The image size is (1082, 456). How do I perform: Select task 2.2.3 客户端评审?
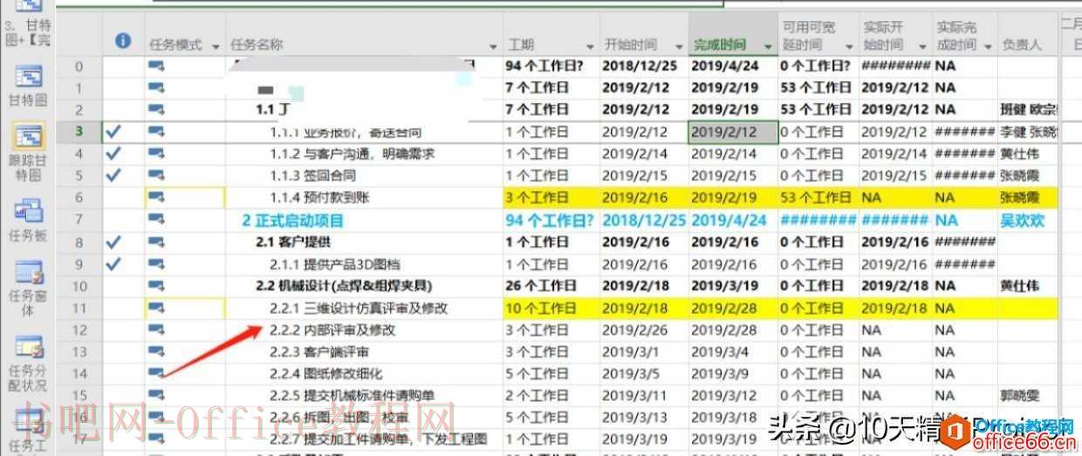pyautogui.click(x=319, y=352)
